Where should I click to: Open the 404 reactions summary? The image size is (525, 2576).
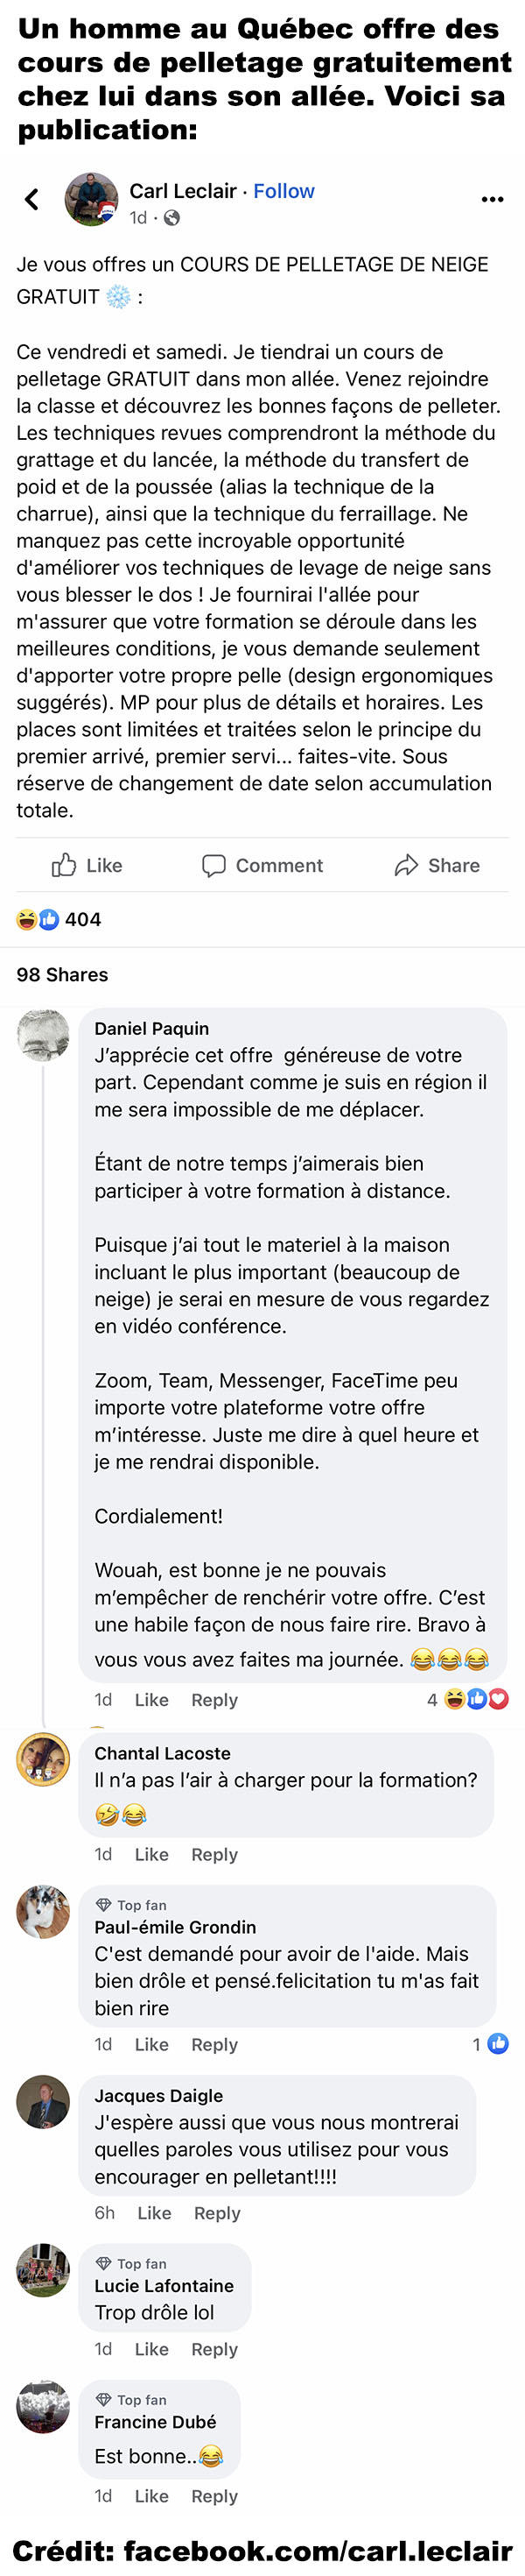(x=59, y=919)
